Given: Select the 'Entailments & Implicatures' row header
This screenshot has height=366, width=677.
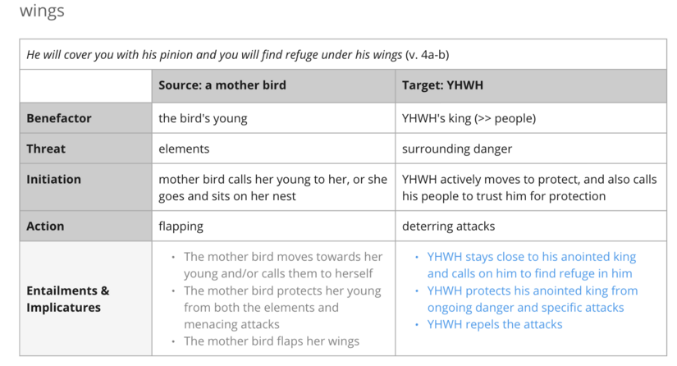Looking at the screenshot, I should pyautogui.click(x=68, y=299).
